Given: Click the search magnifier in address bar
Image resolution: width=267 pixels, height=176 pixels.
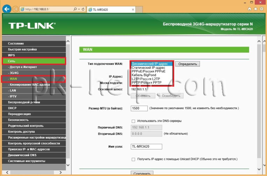Looking at the screenshot, I should [75, 9].
